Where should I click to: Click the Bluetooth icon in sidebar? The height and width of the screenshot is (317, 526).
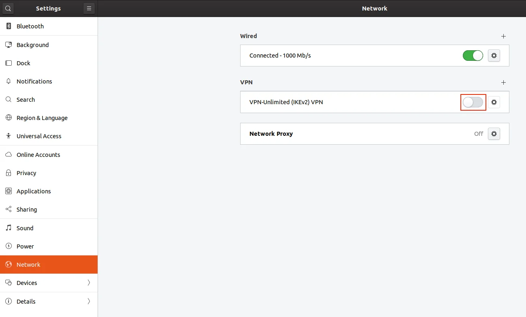[x=9, y=26]
